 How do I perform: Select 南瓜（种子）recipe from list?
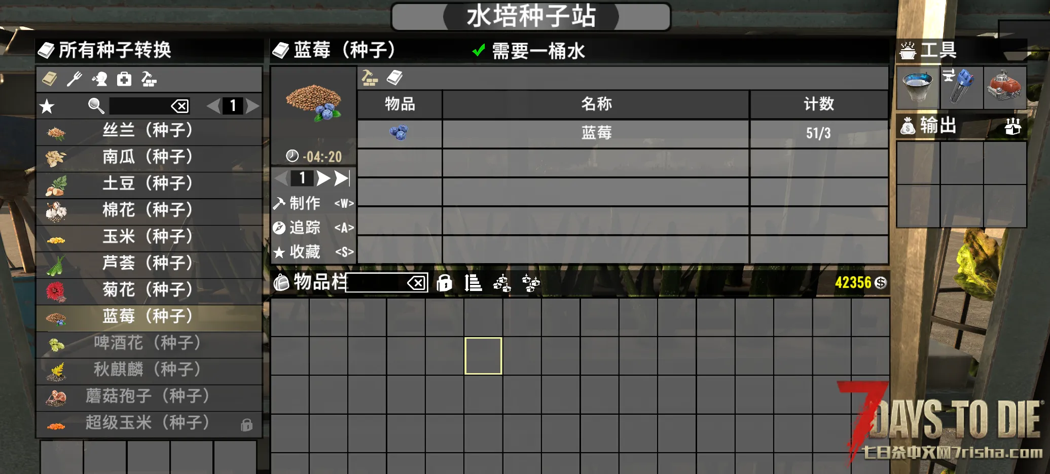pos(149,157)
